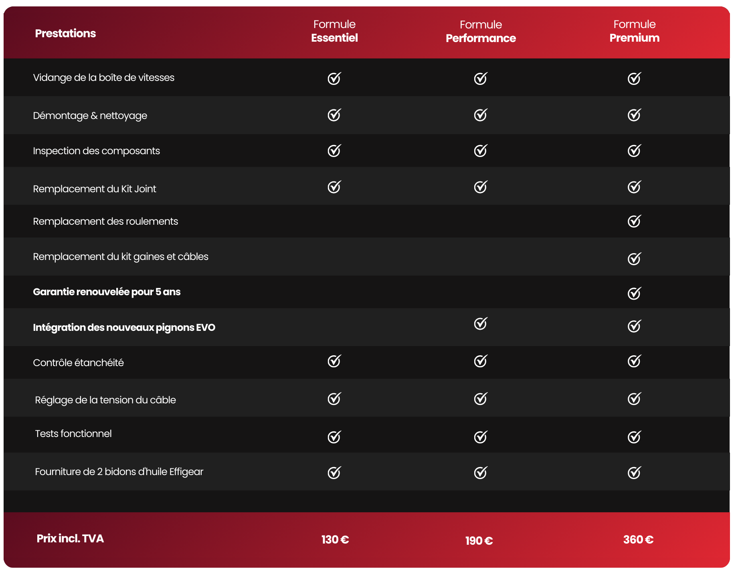Screen dimensions: 740x580
Task: Select the Formule Essentiel column header
Action: pos(334,31)
